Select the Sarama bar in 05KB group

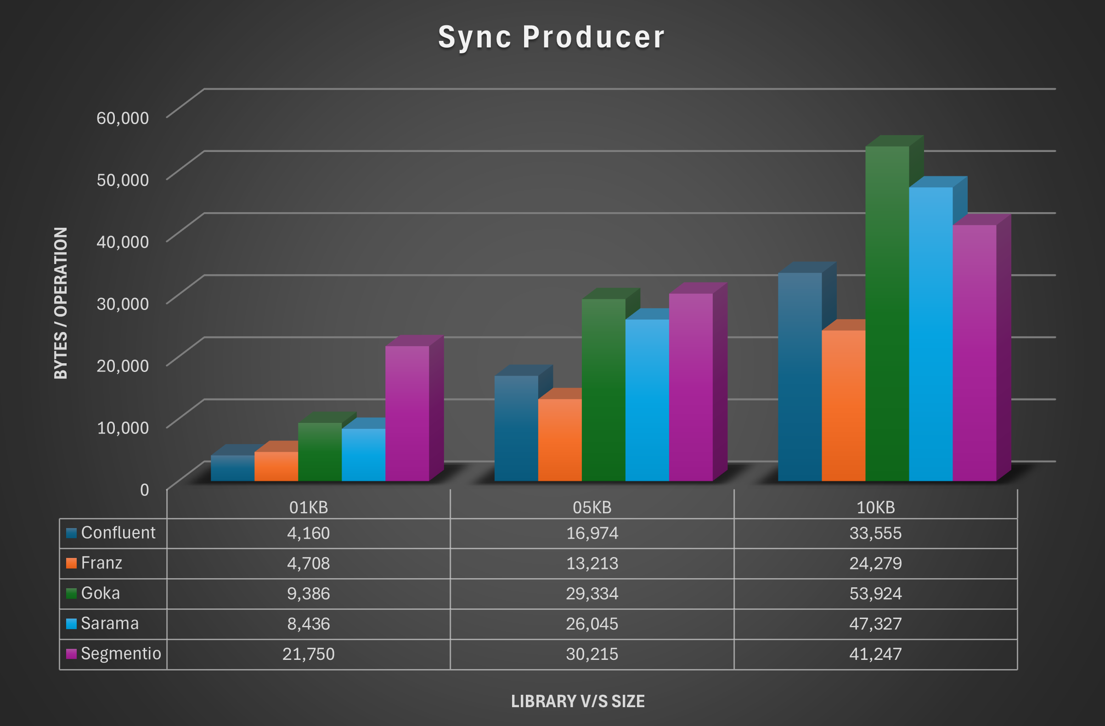point(647,400)
